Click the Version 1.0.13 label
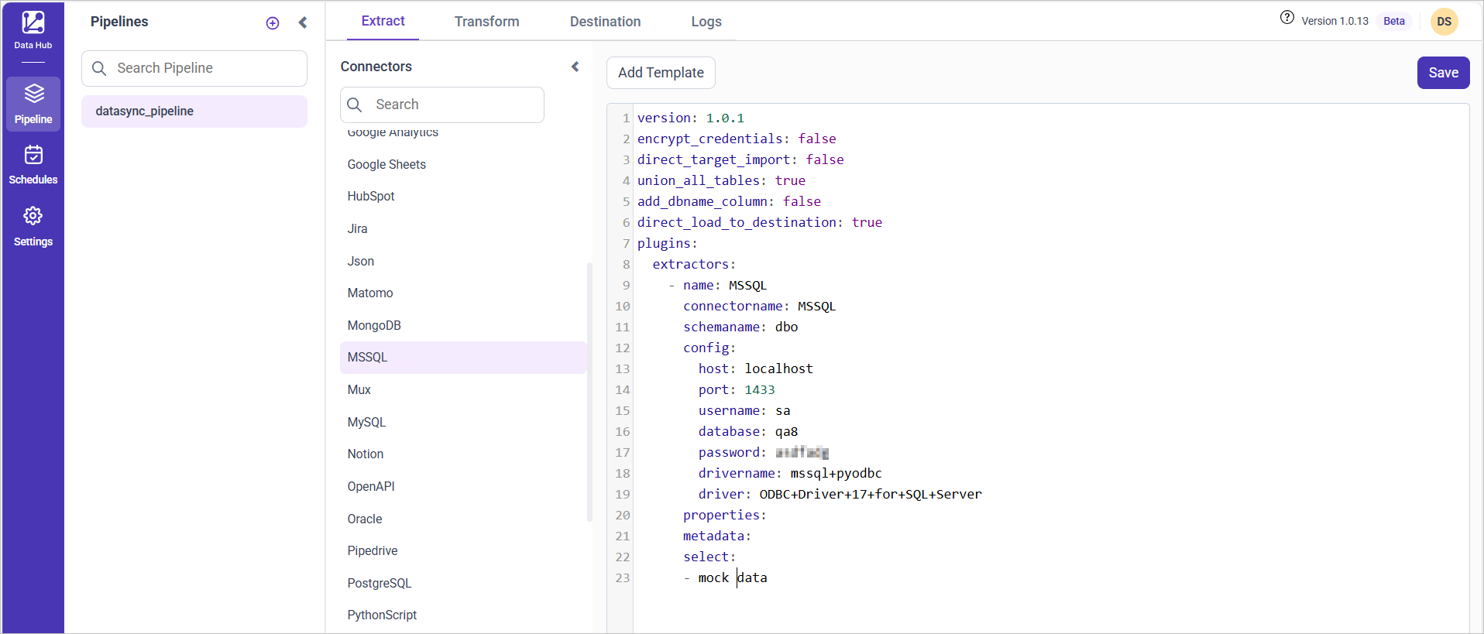The width and height of the screenshot is (1484, 634). click(1335, 22)
